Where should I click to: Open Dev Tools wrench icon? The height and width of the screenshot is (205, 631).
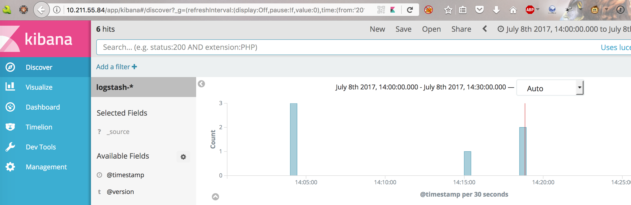[x=10, y=147]
